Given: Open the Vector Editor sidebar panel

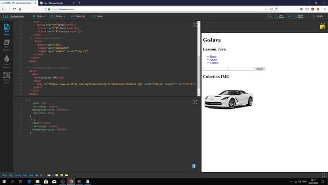Looking at the screenshot, I should coord(7,78).
